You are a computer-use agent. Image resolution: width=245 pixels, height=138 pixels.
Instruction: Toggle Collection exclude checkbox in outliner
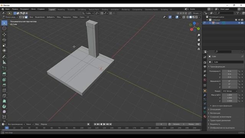[x=236, y=20]
